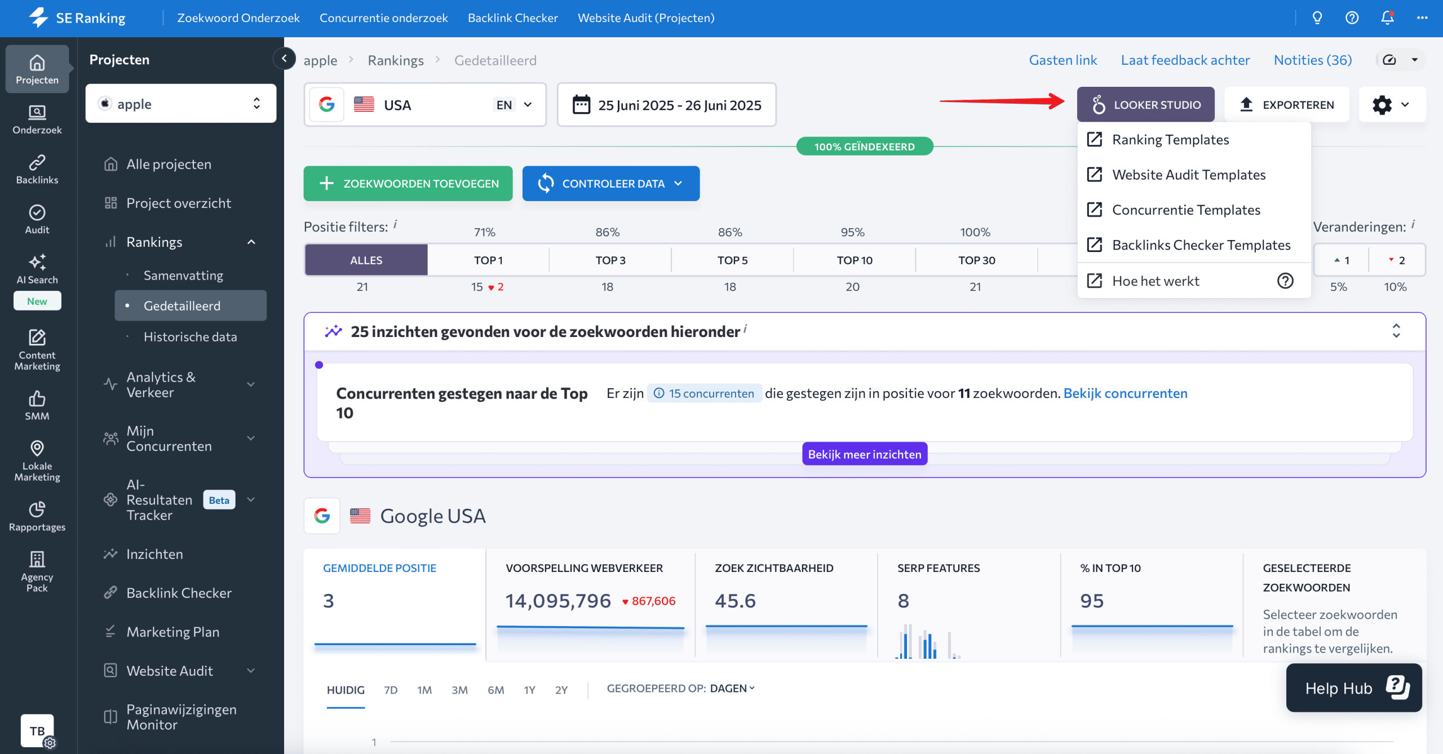Open the SMM sidebar icon
Viewport: 1443px width, 754px height.
pos(37,405)
